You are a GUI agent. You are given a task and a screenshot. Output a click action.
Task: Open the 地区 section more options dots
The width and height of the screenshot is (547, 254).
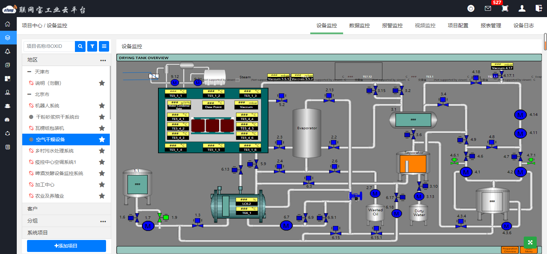[x=103, y=60]
